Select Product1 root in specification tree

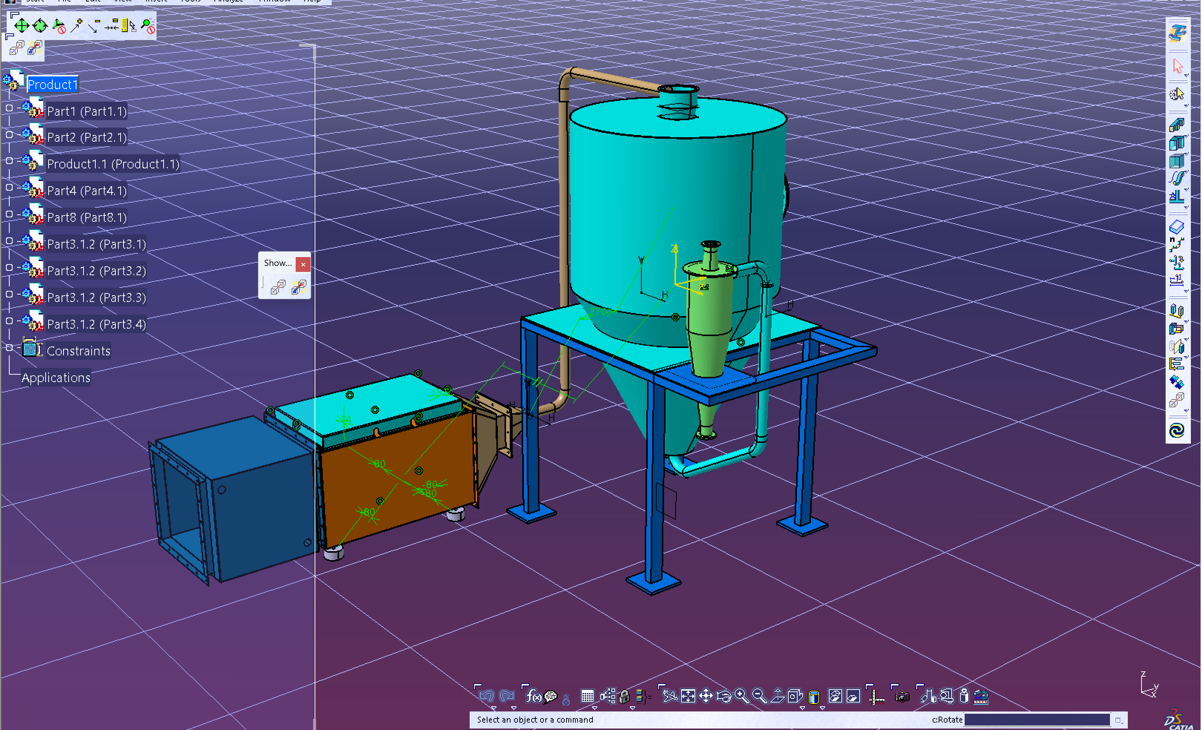(53, 84)
